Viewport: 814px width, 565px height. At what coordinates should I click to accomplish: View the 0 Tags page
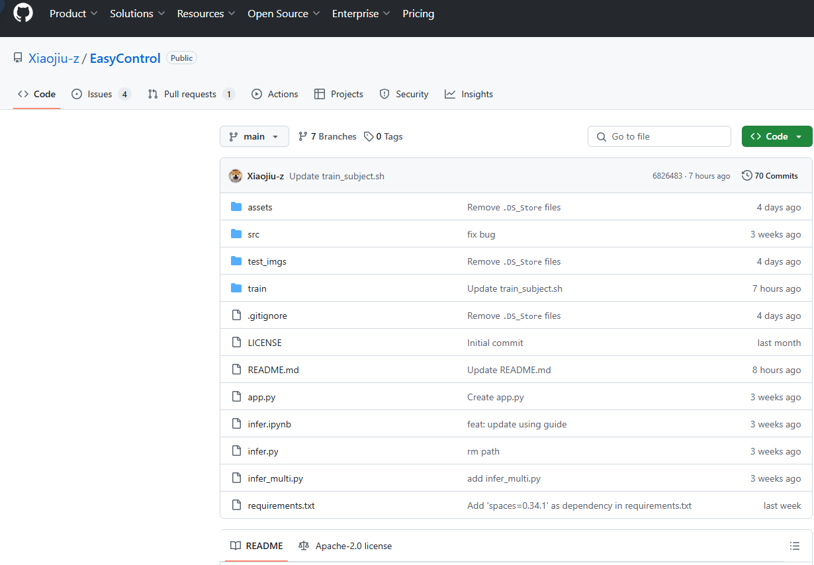click(x=383, y=136)
